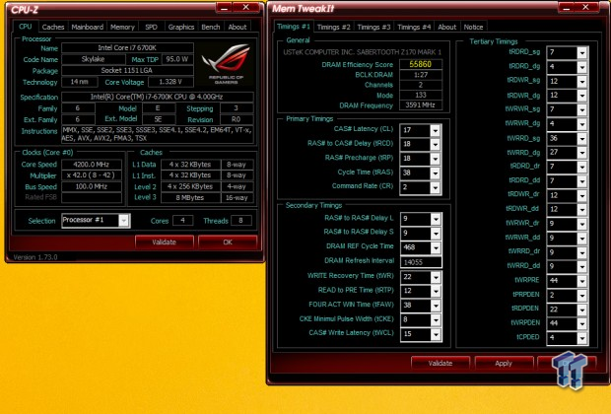Expand the tWRWR_sg dropdown
This screenshot has width=611, height=414.
(x=581, y=110)
